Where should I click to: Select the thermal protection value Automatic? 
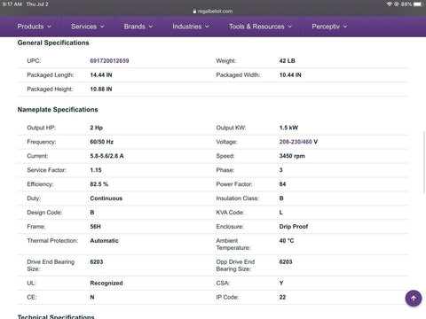pos(104,241)
